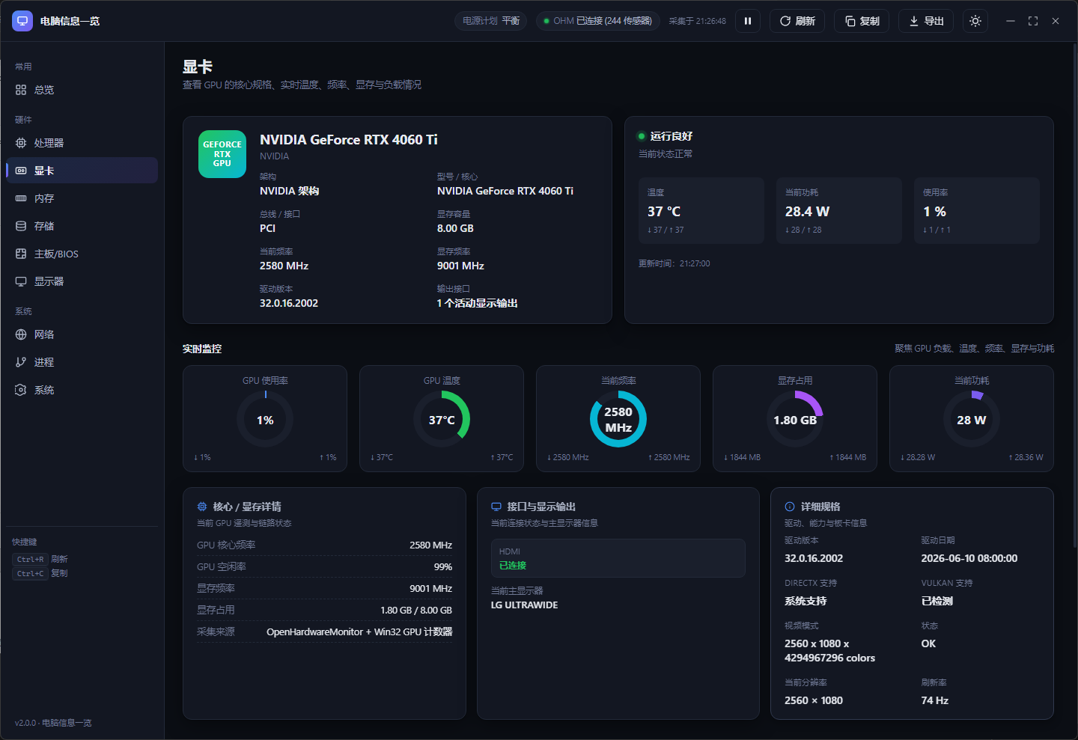Click the 总线 / 接口 value PCI
This screenshot has height=740, width=1078.
[268, 228]
